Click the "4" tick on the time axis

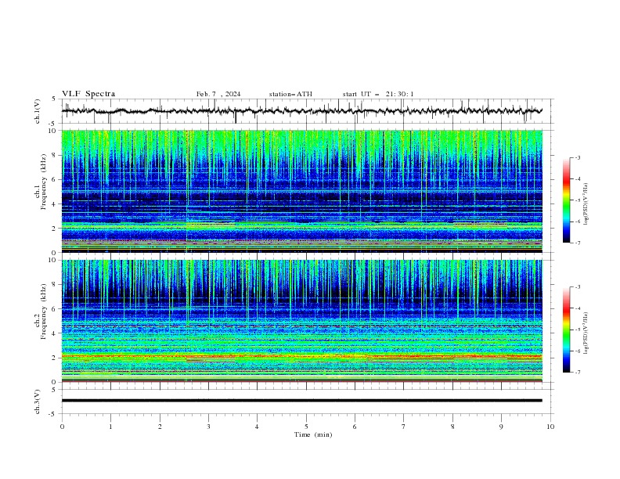pyautogui.click(x=257, y=427)
